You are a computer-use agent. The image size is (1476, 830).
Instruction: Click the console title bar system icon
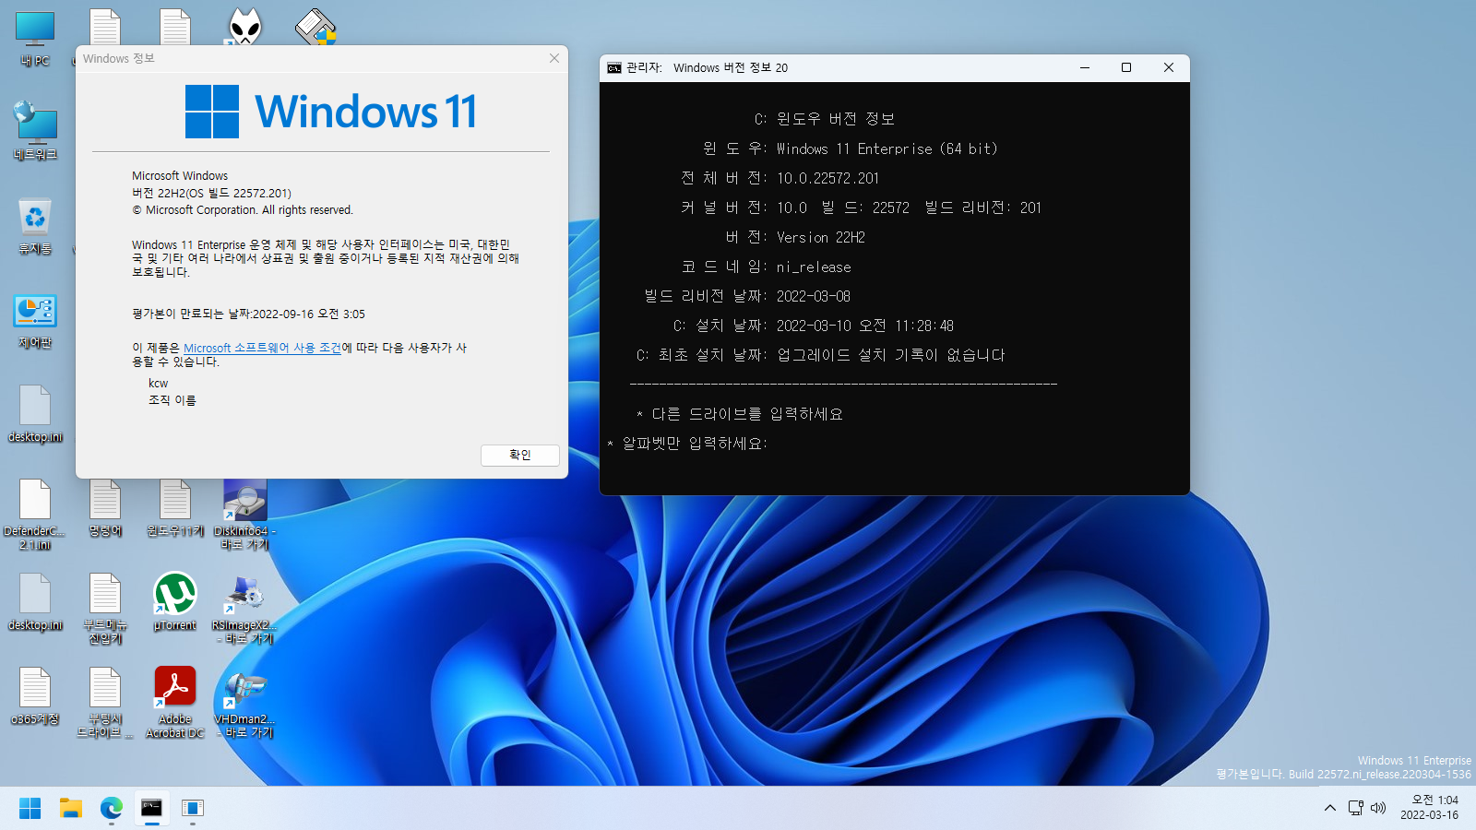point(614,67)
